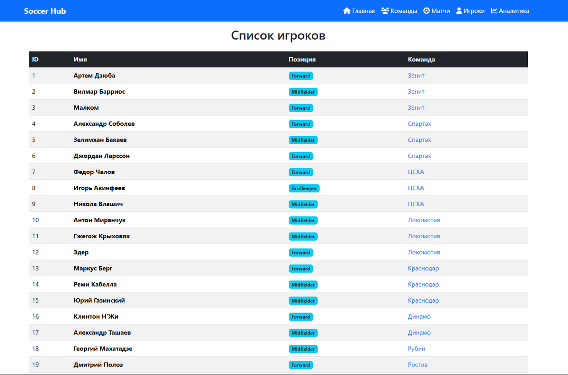Open the Матчи navigation link
The height and width of the screenshot is (375, 568).
click(x=436, y=11)
